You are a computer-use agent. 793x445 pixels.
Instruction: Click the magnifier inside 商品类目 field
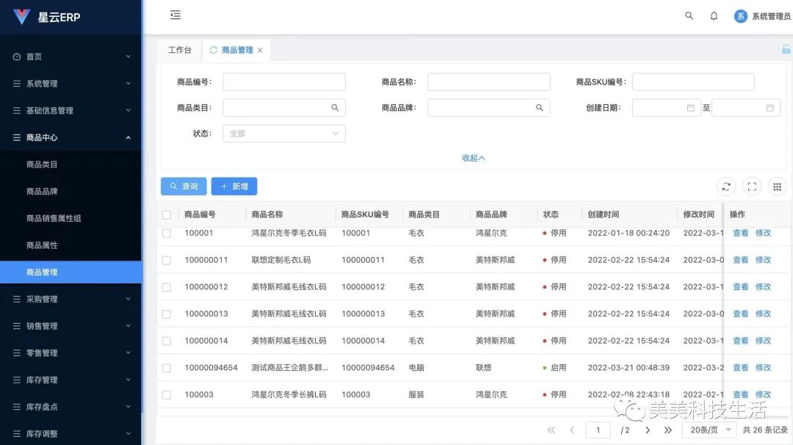pos(336,107)
